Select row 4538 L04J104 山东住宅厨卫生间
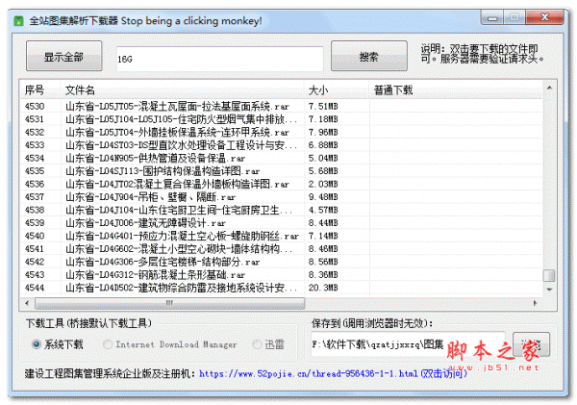The width and height of the screenshot is (577, 405). 282,210
